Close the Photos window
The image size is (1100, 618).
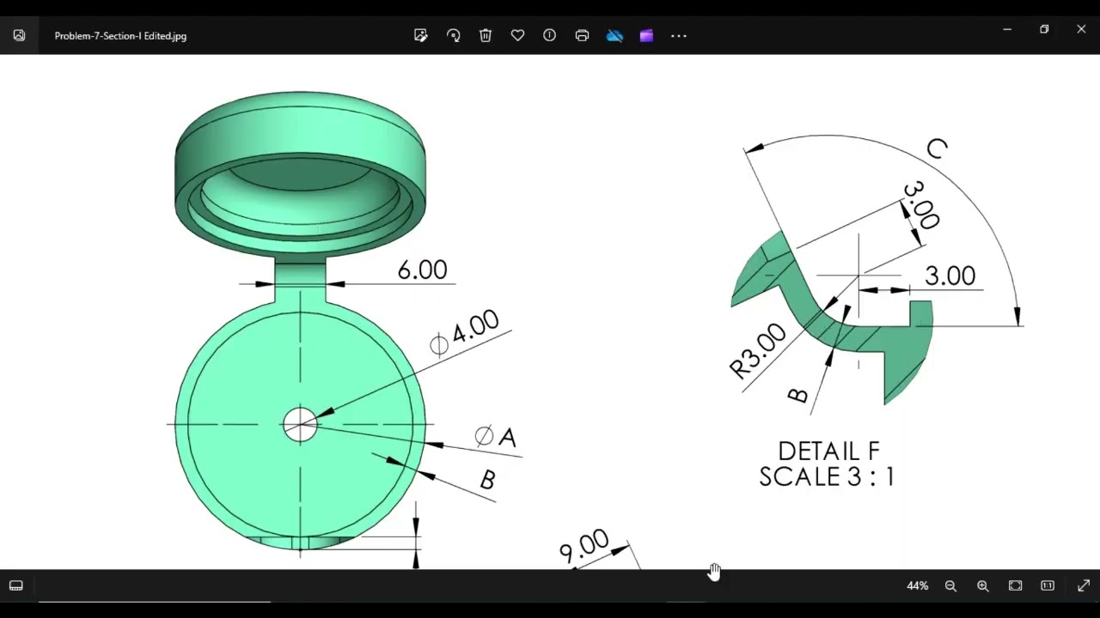1081,29
